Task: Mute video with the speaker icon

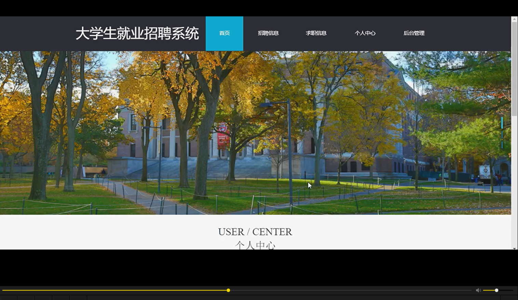Action: pyautogui.click(x=478, y=290)
